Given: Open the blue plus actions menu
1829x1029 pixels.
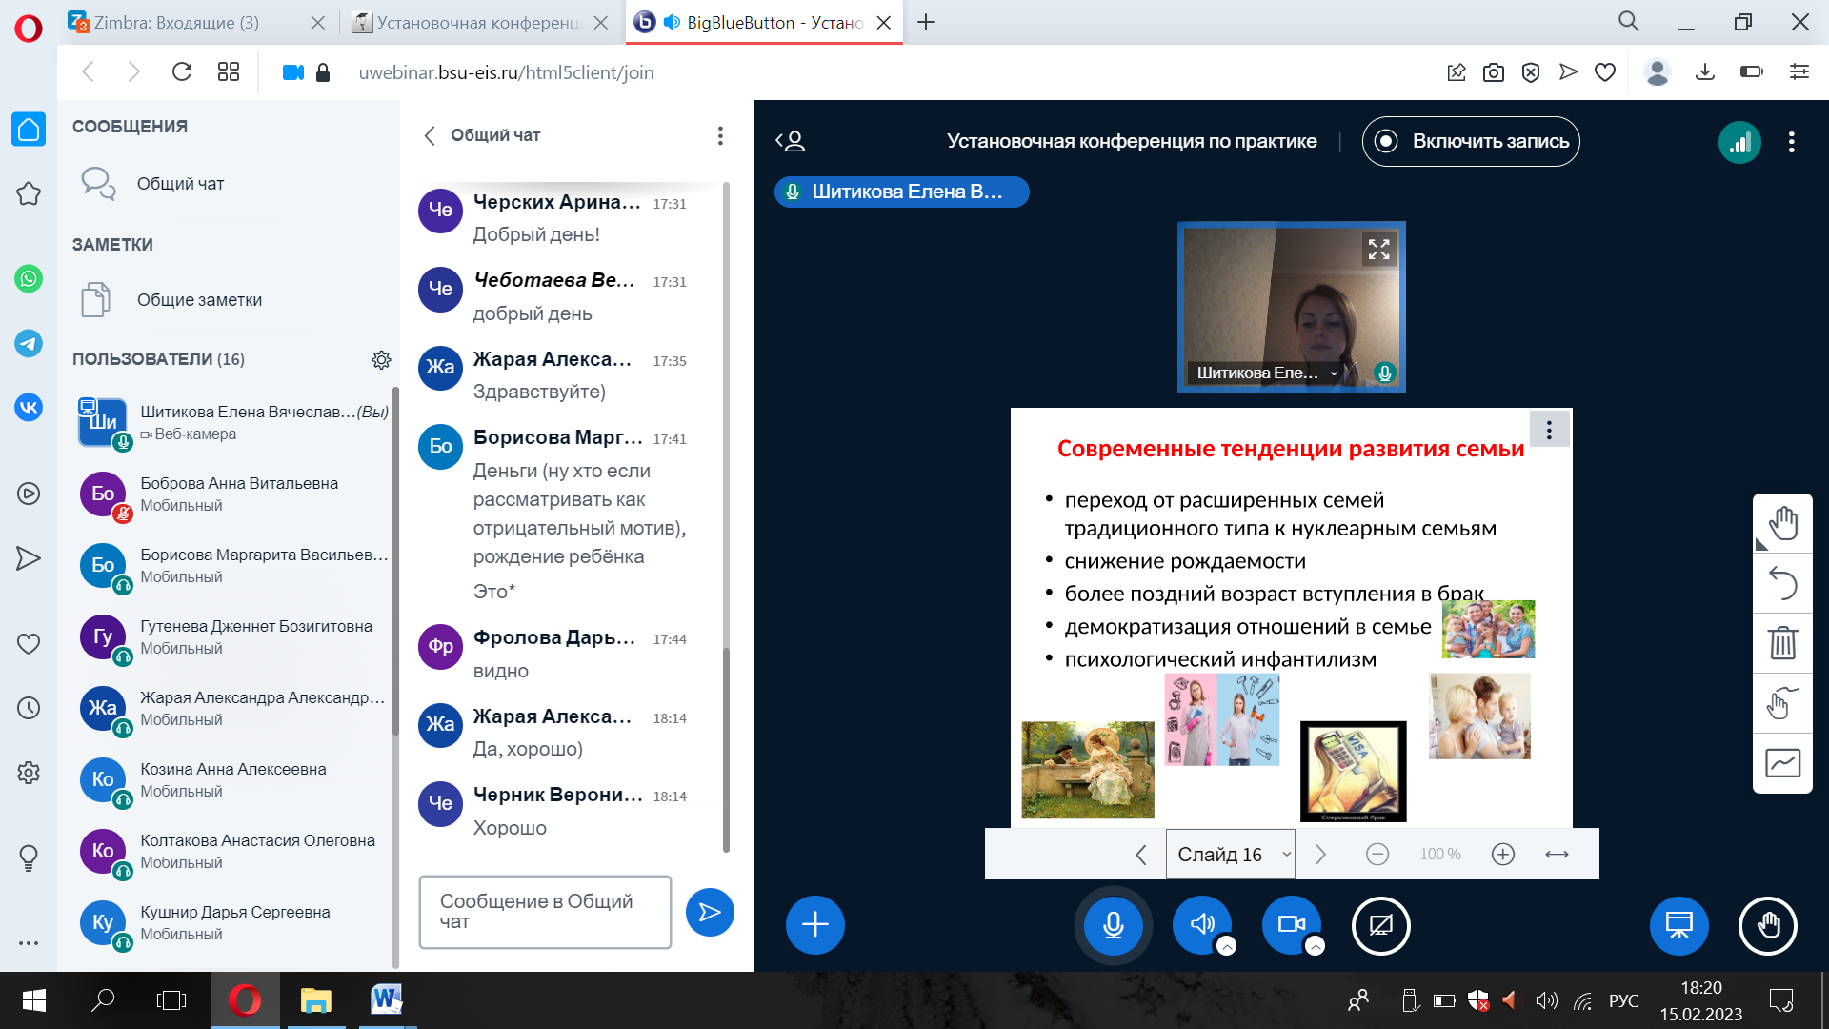Looking at the screenshot, I should tap(814, 925).
